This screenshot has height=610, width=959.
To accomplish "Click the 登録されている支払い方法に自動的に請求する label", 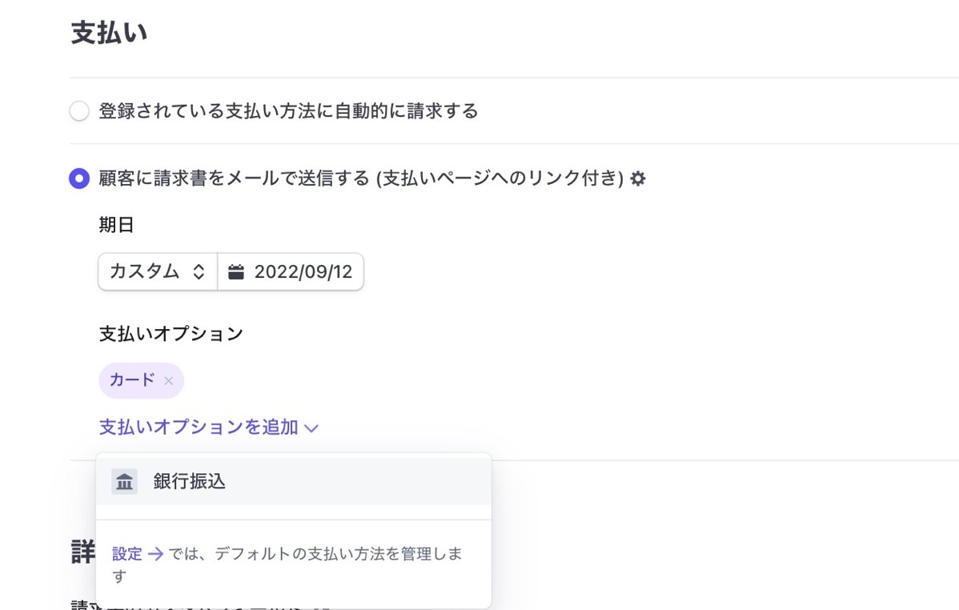I will point(288,111).
